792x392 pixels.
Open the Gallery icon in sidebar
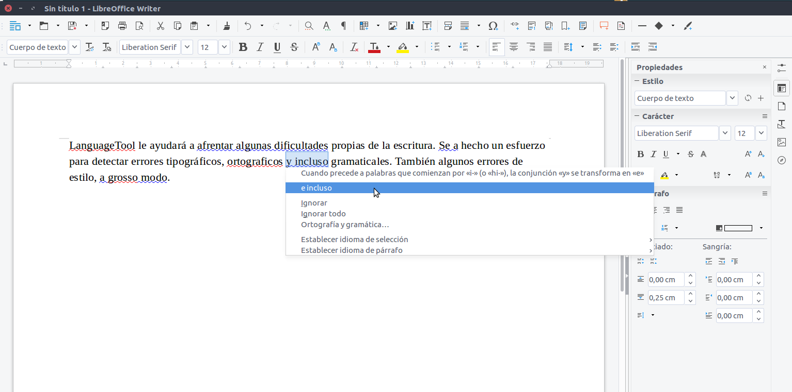(x=782, y=142)
